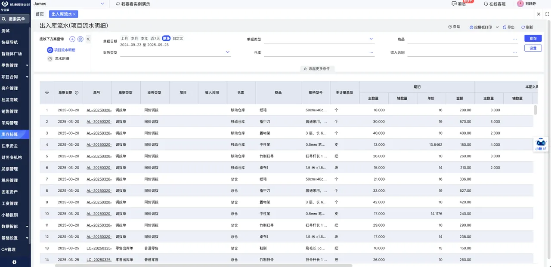This screenshot has width=551, height=267.
Task: Click the 收入合同 input field
Action: [x=463, y=52]
